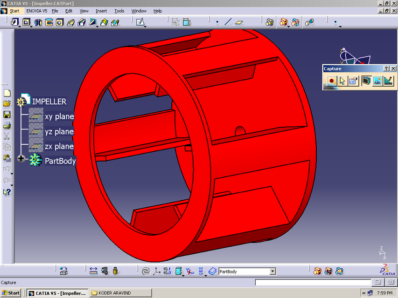Open the Insert menu
This screenshot has width=398, height=298.
[101, 11]
